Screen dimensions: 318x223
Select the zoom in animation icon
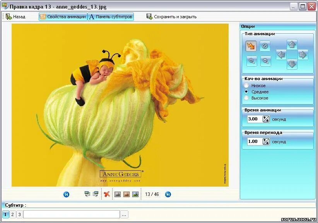click(252, 61)
